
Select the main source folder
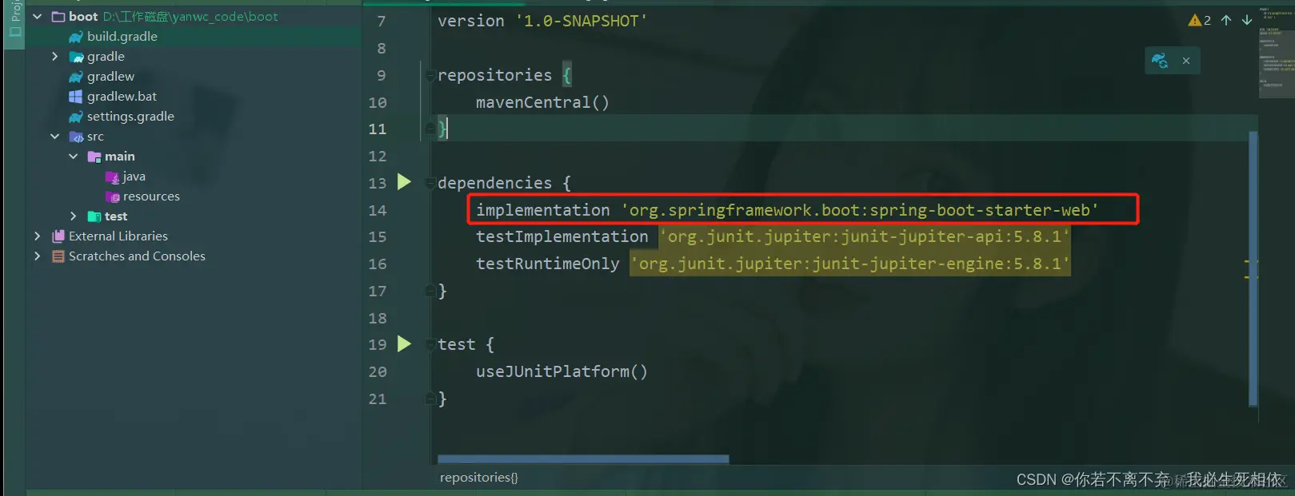[x=119, y=157]
